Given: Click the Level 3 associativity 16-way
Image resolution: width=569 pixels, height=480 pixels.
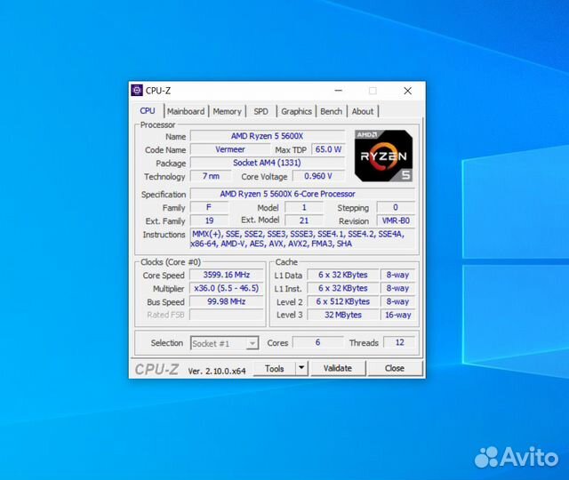Looking at the screenshot, I should [x=397, y=315].
